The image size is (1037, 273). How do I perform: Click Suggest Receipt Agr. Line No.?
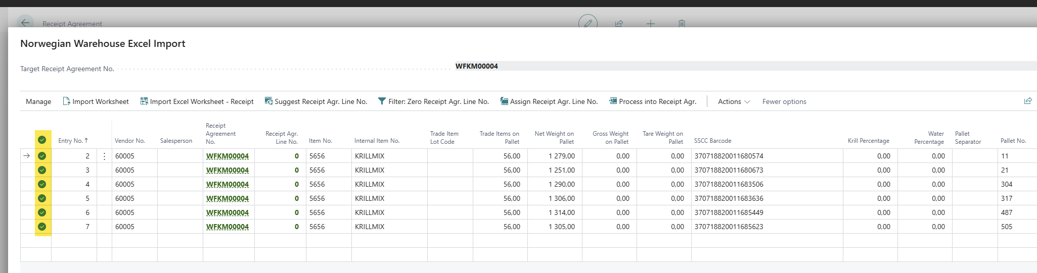(x=316, y=101)
